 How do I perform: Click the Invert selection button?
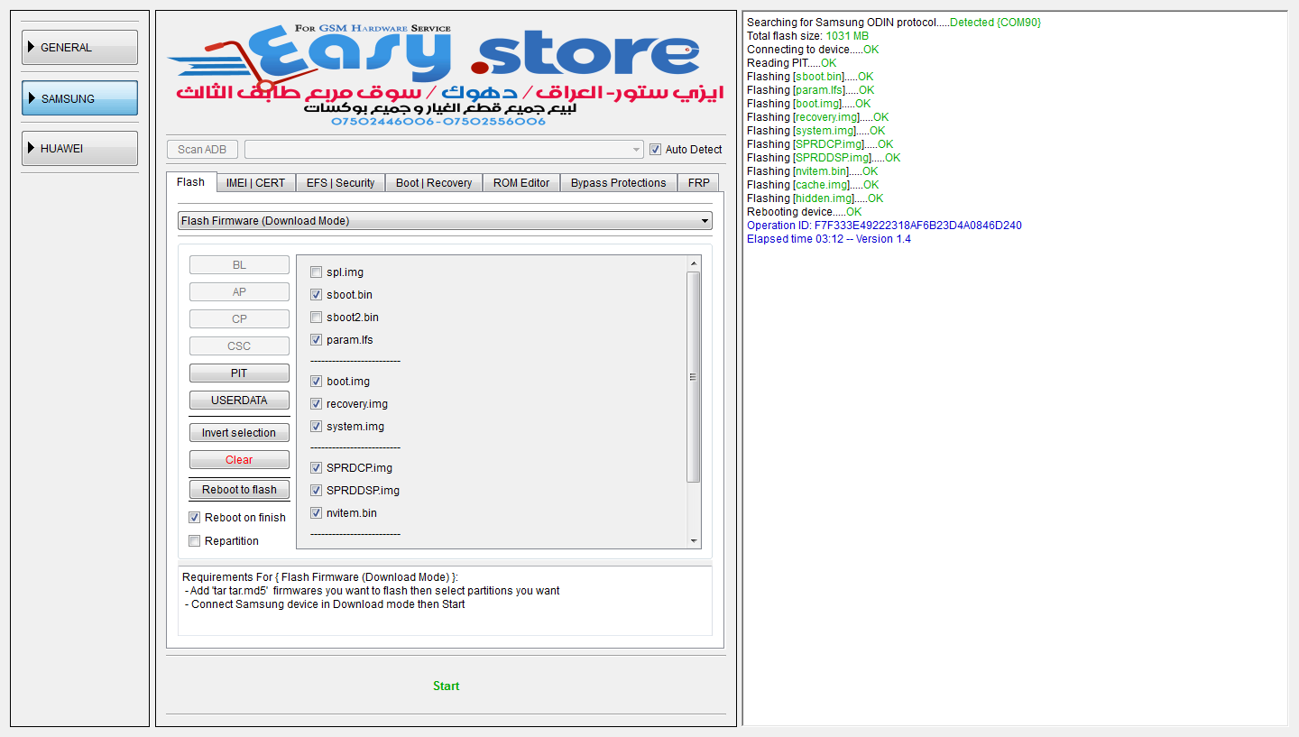(239, 433)
